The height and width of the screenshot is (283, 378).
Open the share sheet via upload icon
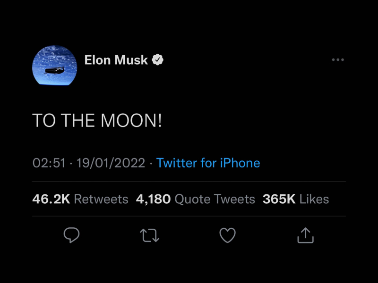(x=305, y=235)
